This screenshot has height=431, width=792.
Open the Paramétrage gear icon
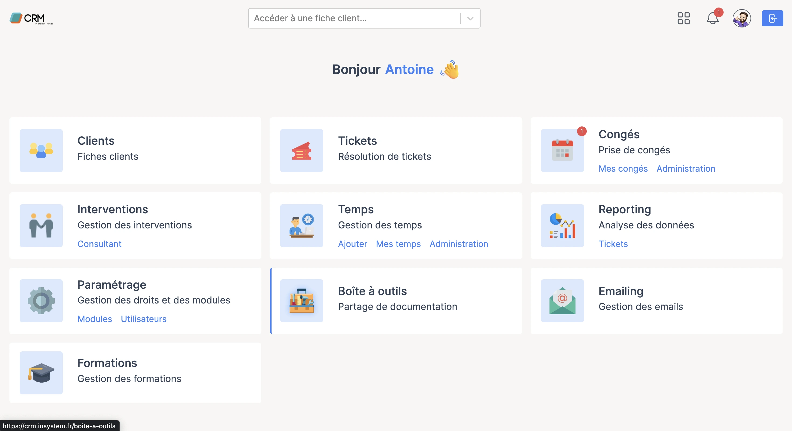point(41,301)
